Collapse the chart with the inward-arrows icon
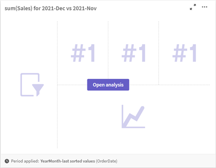Screen dimensions: 216x168 pyautogui.click(x=193, y=7)
